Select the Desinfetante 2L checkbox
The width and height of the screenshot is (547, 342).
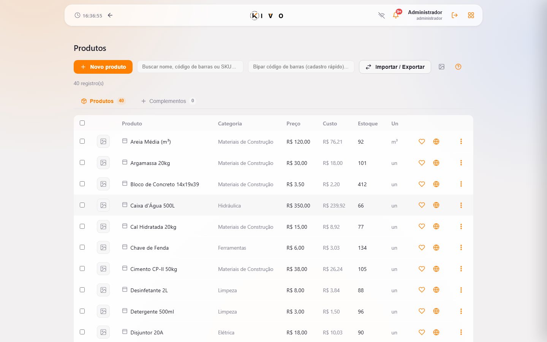point(82,290)
